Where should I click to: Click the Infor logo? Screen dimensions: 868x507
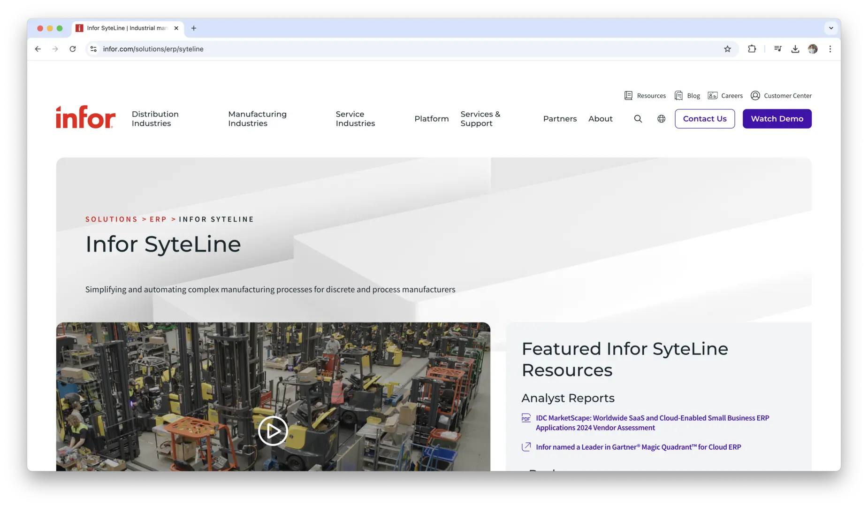click(x=85, y=117)
